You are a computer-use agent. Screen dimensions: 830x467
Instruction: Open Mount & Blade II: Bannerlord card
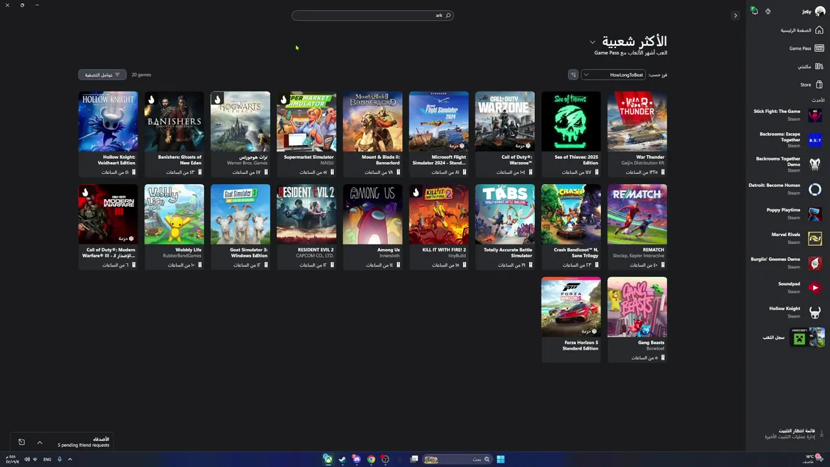pyautogui.click(x=372, y=134)
